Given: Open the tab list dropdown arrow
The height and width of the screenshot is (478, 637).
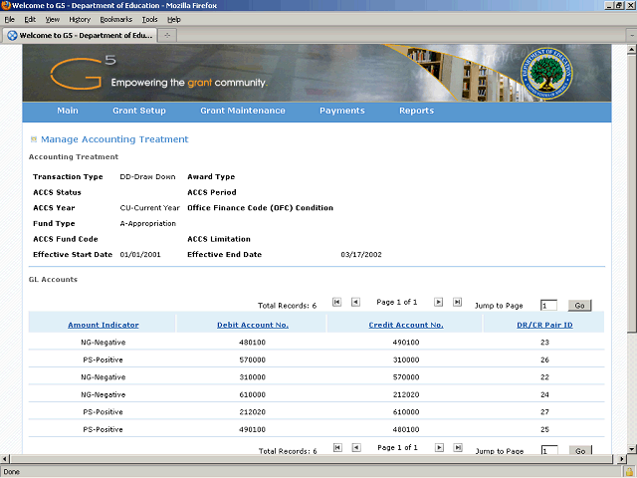Looking at the screenshot, I should [x=632, y=36].
